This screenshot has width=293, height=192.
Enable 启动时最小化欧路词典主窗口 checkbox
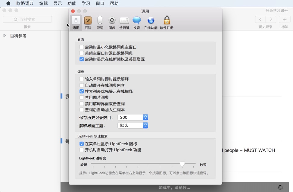click(82, 47)
